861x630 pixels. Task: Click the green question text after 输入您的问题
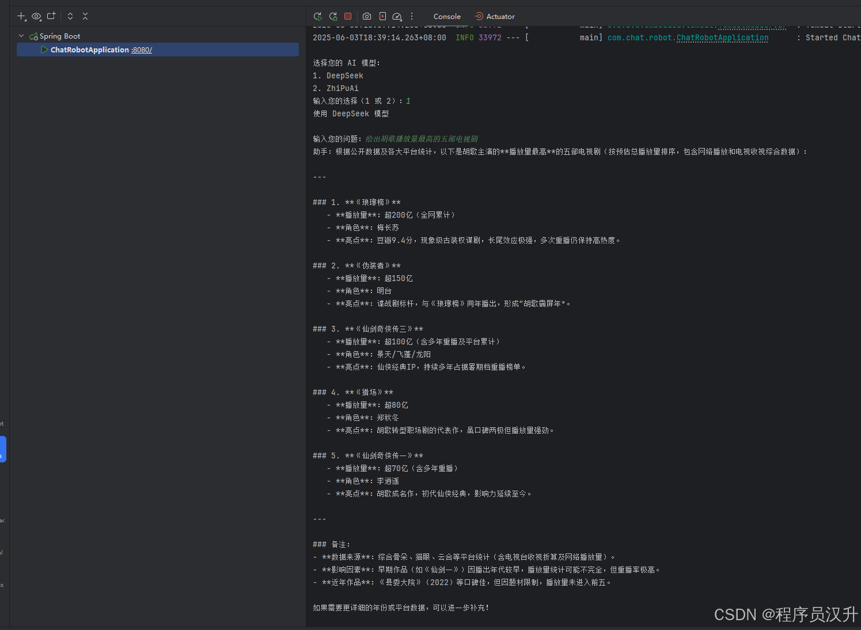pos(422,139)
